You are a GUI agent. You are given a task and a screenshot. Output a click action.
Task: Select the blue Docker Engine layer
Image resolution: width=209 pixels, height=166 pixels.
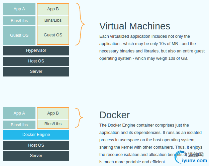pyautogui.click(x=36, y=135)
